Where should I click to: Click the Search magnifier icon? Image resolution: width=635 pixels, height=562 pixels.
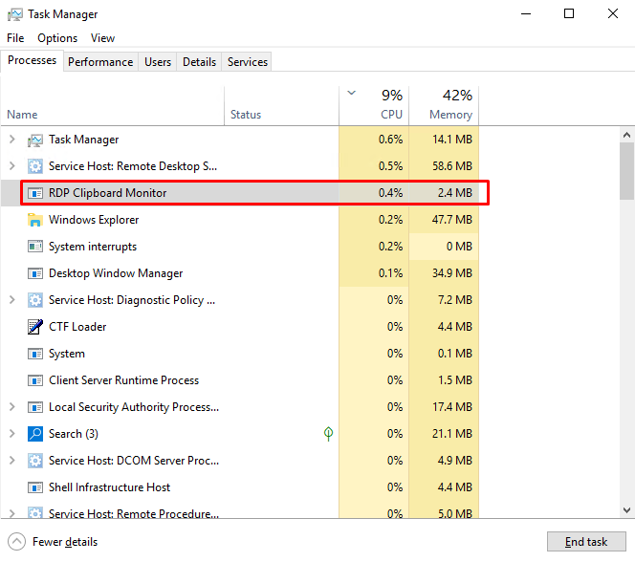click(x=35, y=434)
